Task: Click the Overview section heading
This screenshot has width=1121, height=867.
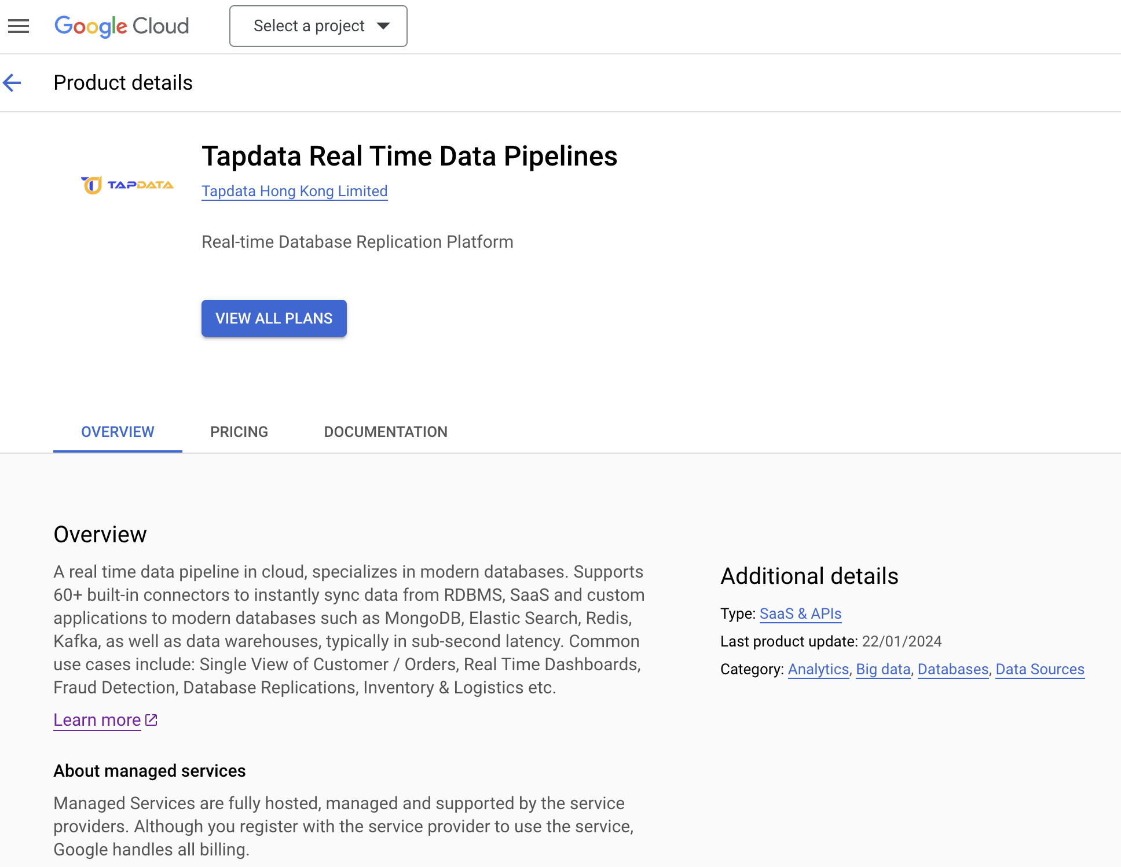Action: pos(100,534)
